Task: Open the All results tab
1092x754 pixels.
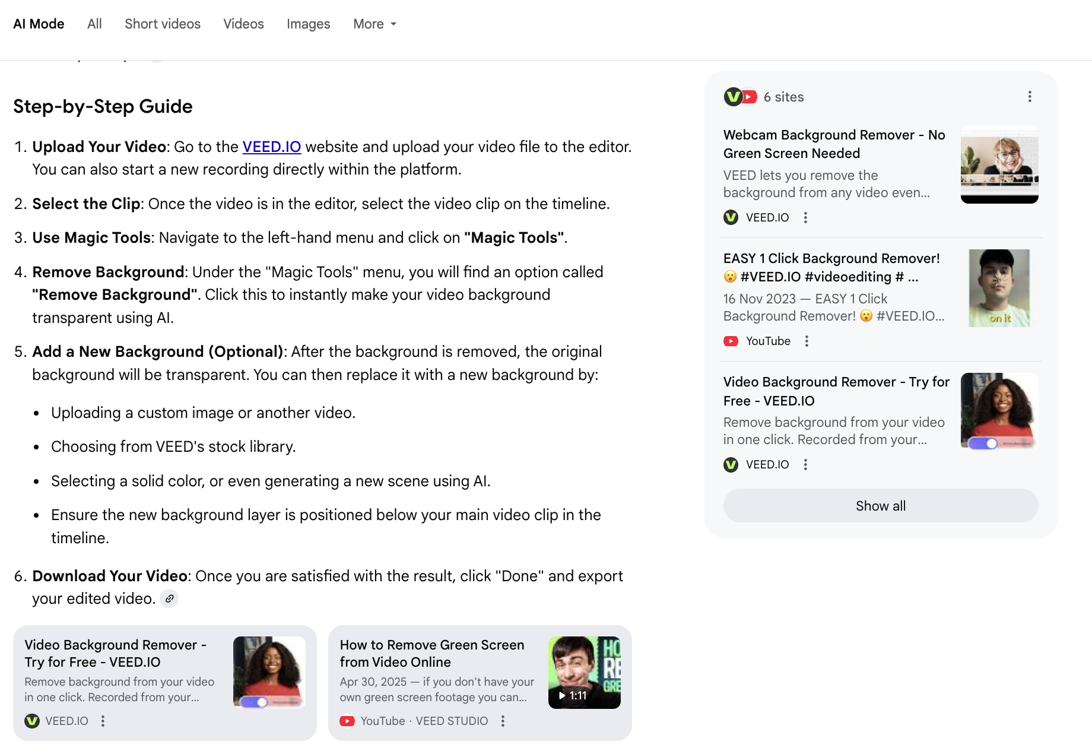Action: click(94, 24)
